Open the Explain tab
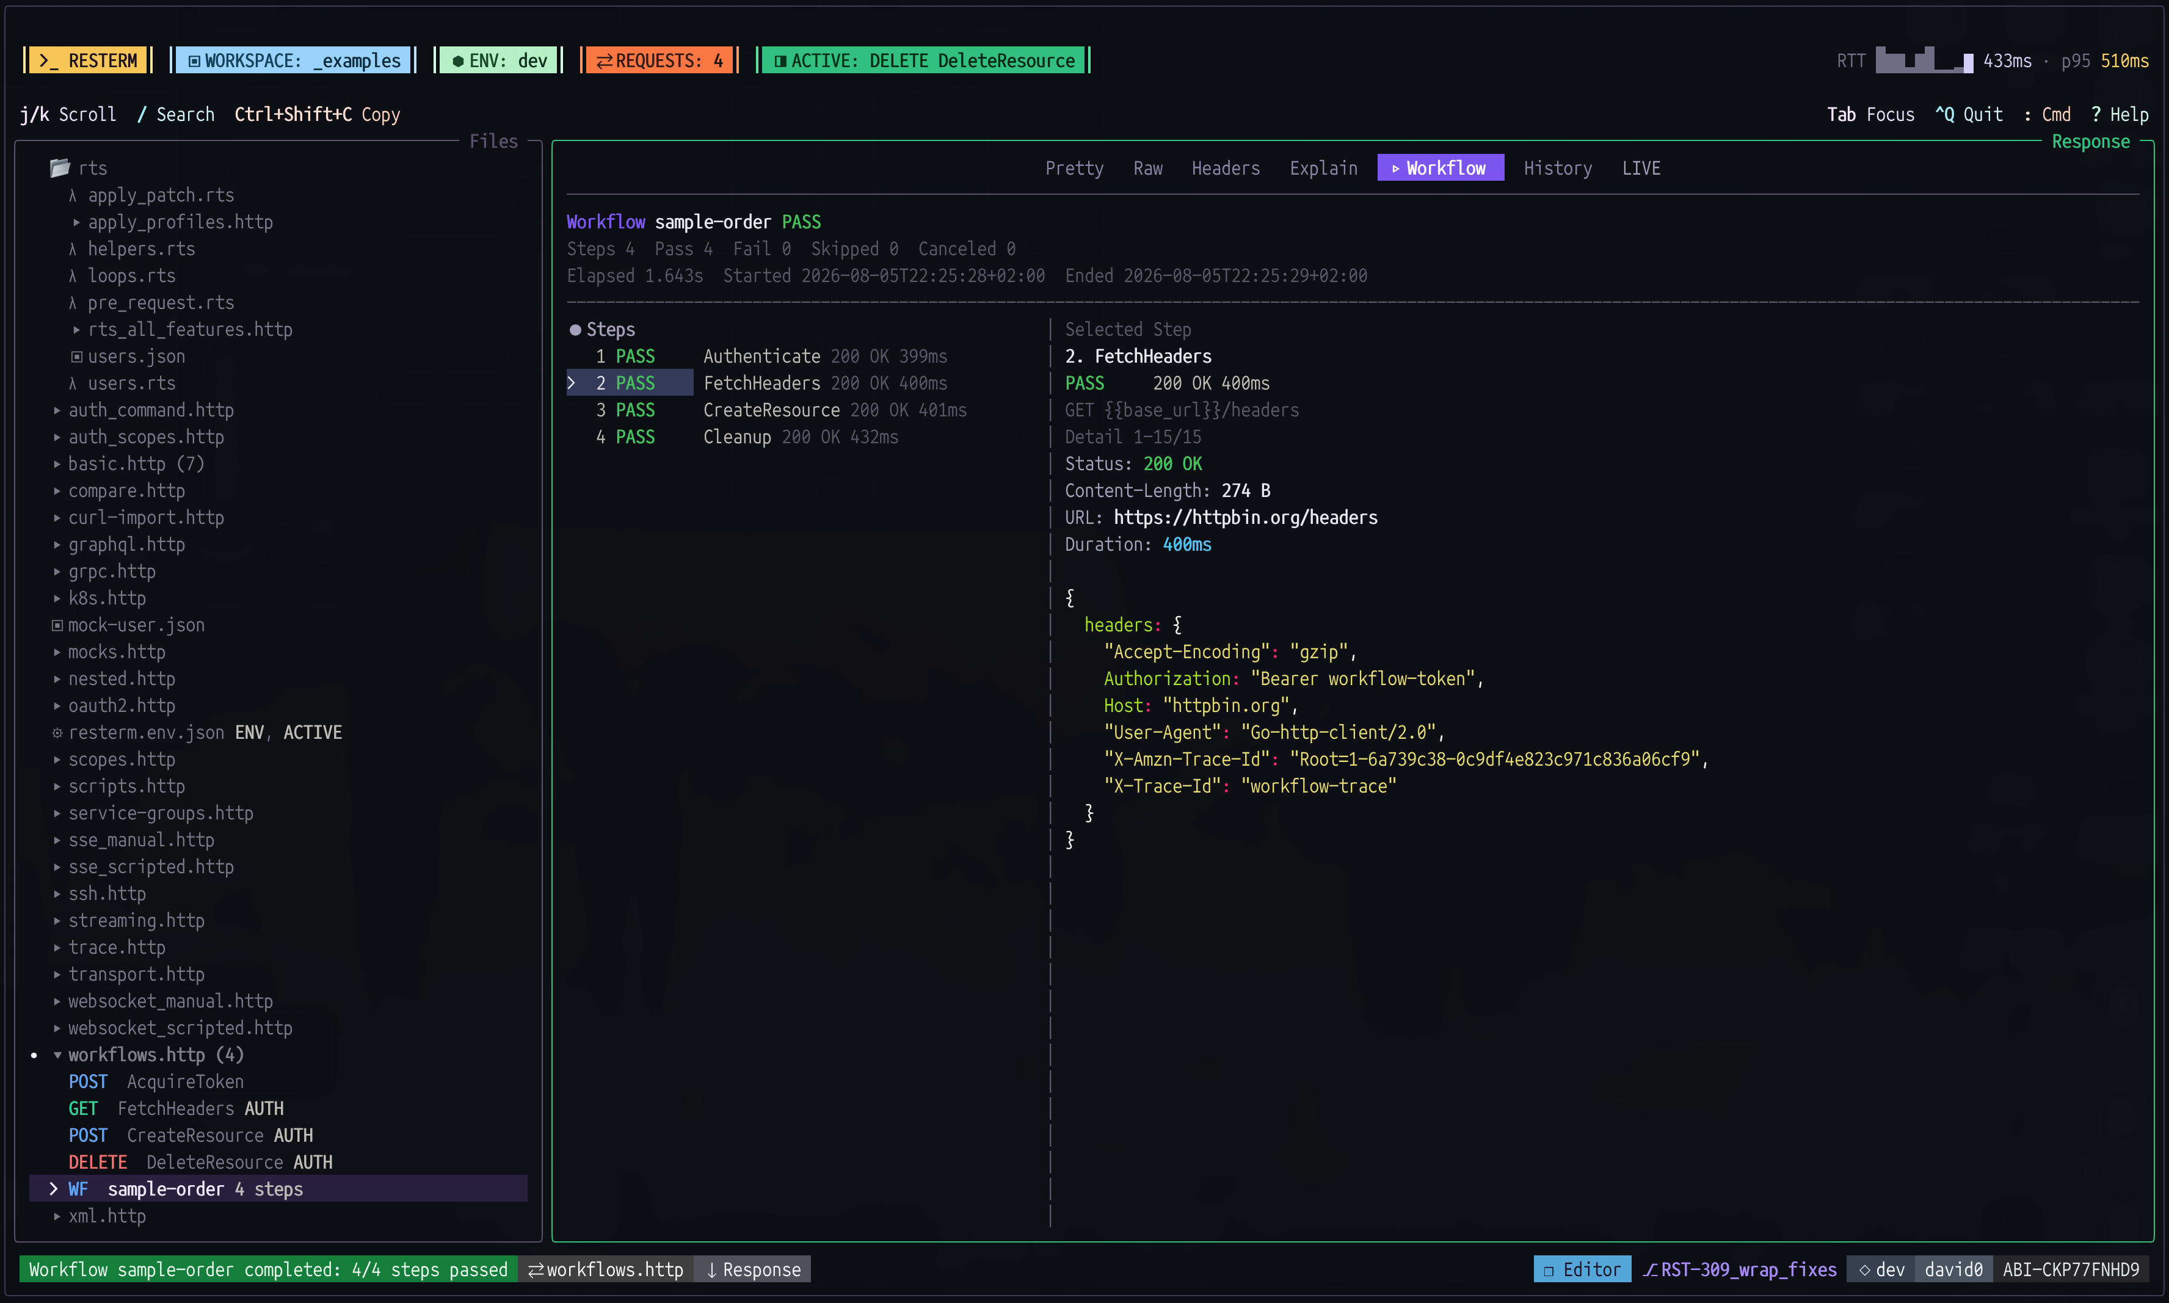This screenshot has height=1303, width=2169. pos(1323,168)
